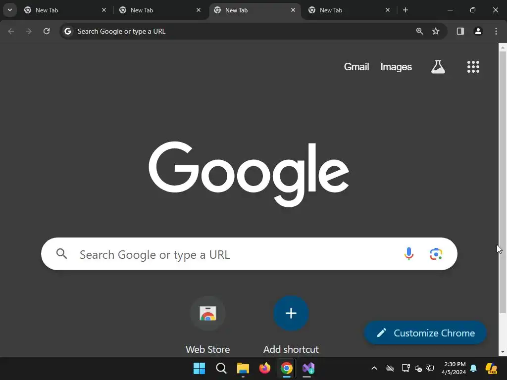This screenshot has width=507, height=380.
Task: Restore down the Chrome window
Action: pyautogui.click(x=473, y=10)
